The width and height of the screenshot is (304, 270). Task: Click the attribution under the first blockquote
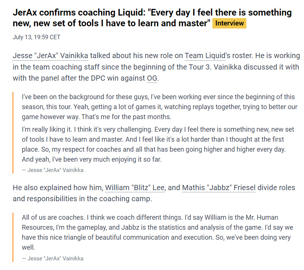pos(52,170)
